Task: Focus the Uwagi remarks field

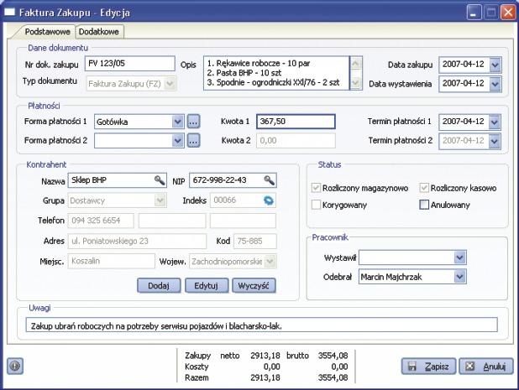Action: (x=261, y=325)
